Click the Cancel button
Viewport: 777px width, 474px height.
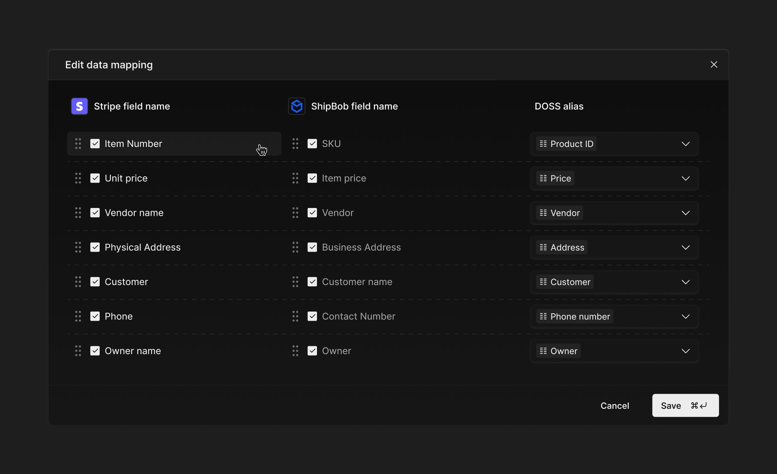click(x=614, y=405)
